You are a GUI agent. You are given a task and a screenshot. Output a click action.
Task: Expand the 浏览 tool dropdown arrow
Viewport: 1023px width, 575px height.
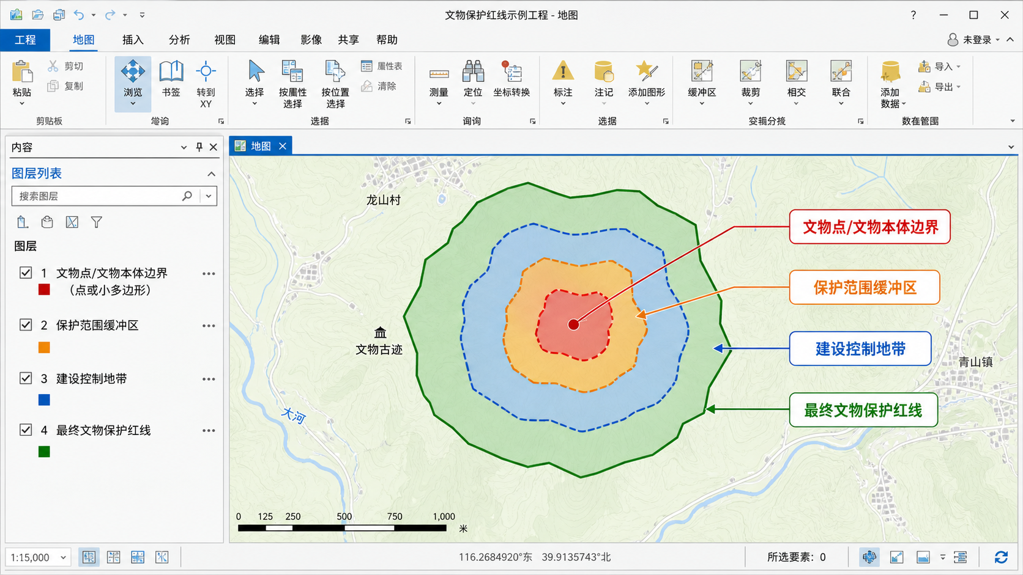click(x=133, y=104)
